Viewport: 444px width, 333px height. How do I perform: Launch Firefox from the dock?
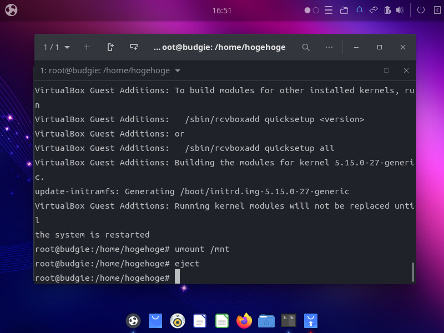(244, 321)
